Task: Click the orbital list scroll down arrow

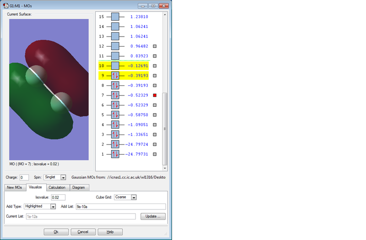Action: (165, 168)
